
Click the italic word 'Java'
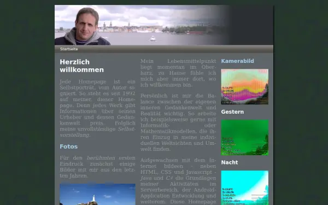[146, 178]
